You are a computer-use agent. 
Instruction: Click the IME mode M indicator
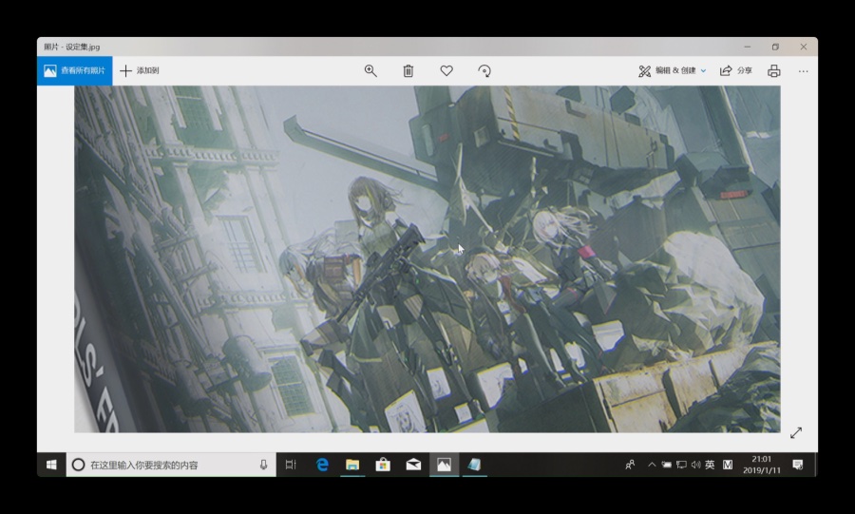728,465
